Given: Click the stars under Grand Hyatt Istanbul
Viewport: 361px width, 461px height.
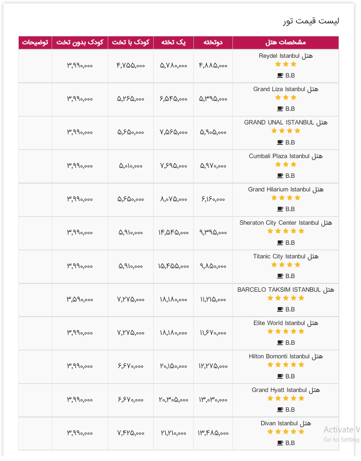Looking at the screenshot, I should pos(286,398).
